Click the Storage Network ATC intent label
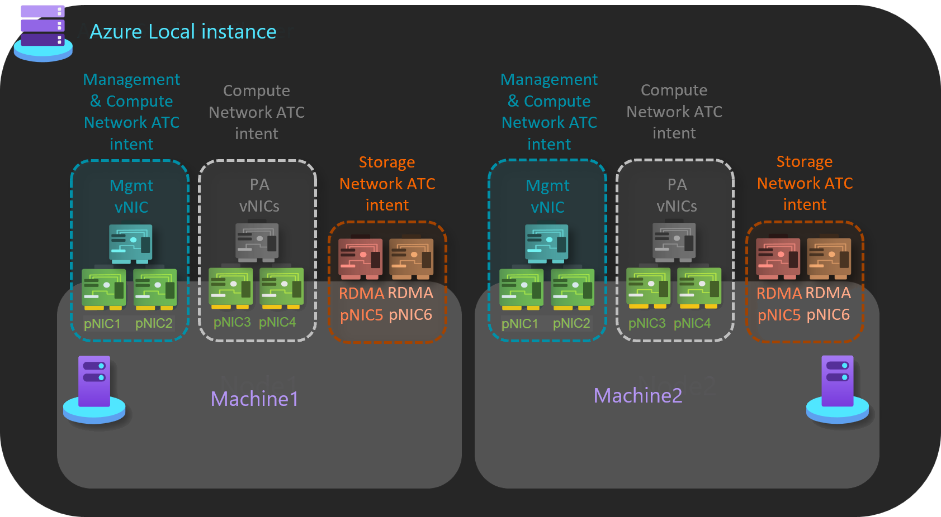The image size is (941, 517). tap(387, 183)
